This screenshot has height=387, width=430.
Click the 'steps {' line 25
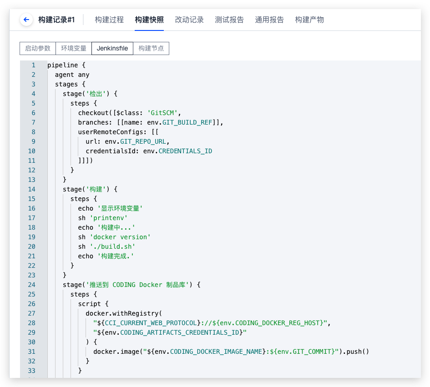pos(84,295)
